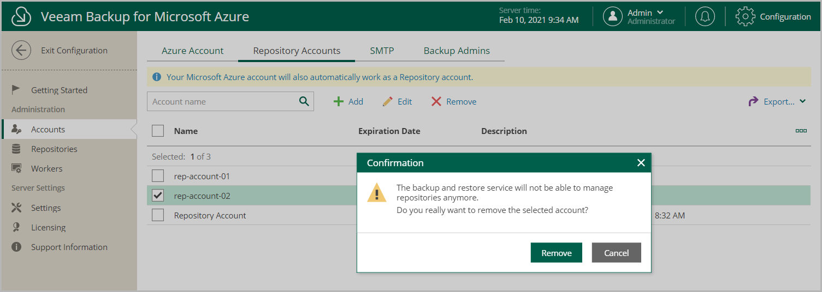The image size is (822, 292).
Task: Open the column chooser icon
Action: pyautogui.click(x=801, y=131)
